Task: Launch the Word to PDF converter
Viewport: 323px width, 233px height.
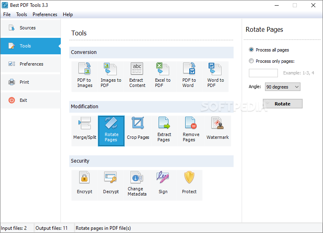Action: pos(215,76)
